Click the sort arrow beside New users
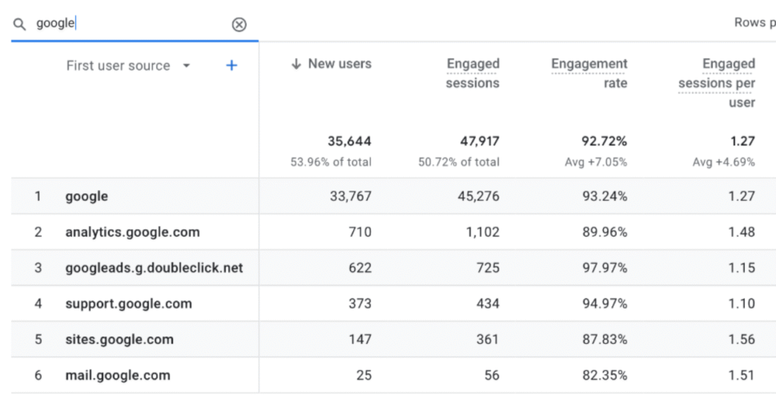 296,64
